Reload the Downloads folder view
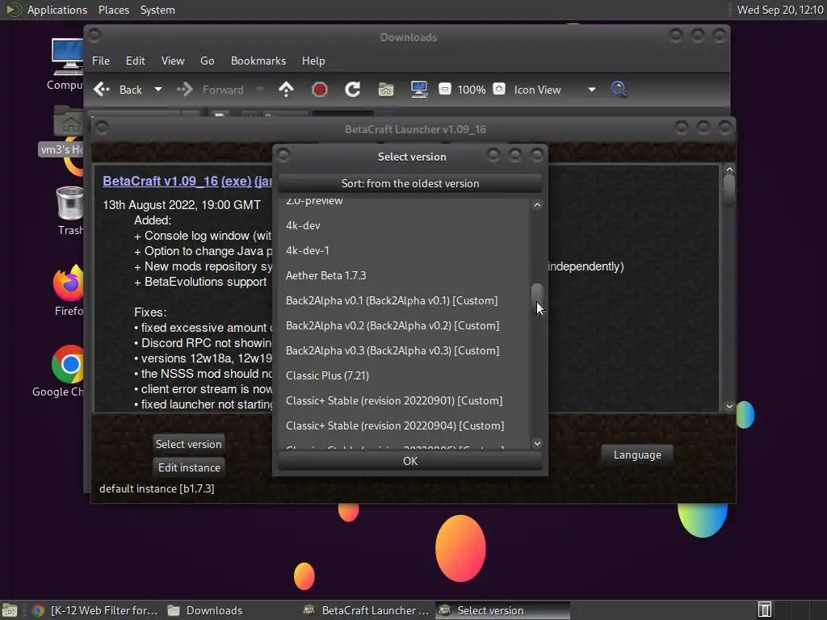Image resolution: width=827 pixels, height=620 pixels. click(x=352, y=90)
